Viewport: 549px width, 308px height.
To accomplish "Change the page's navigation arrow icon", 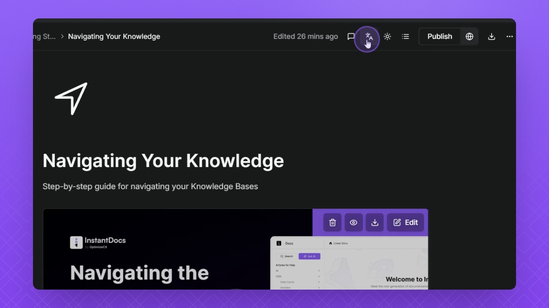I will (x=71, y=98).
